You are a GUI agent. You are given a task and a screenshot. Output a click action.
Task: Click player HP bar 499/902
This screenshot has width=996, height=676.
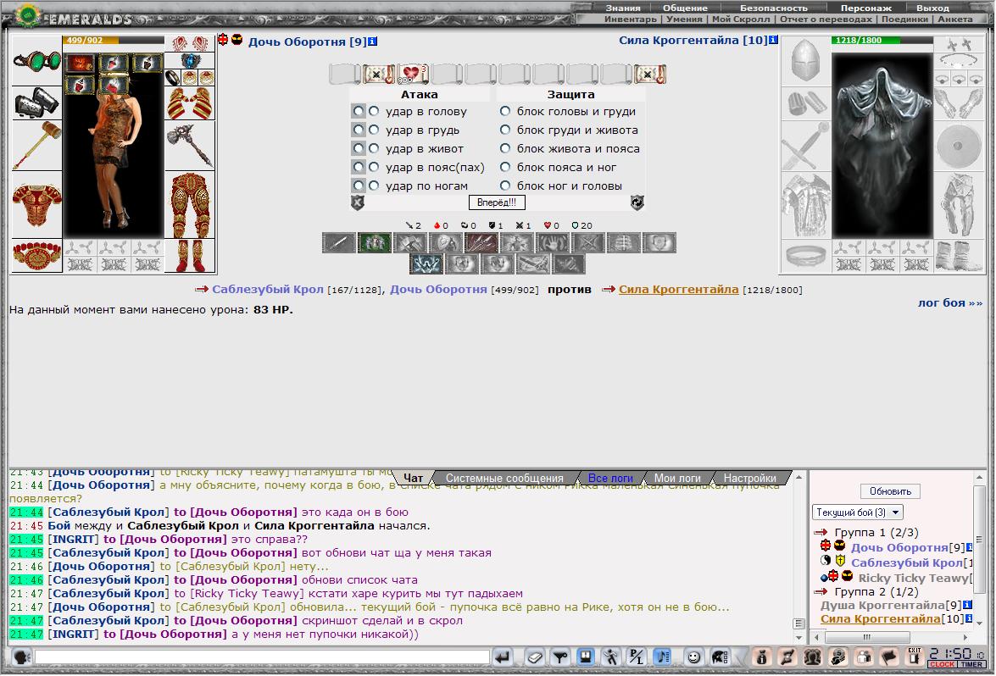tap(113, 40)
